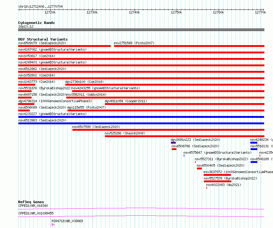Click the red esv3637972 variant bar
Viewport: 273px width, 228px height.
217,175
